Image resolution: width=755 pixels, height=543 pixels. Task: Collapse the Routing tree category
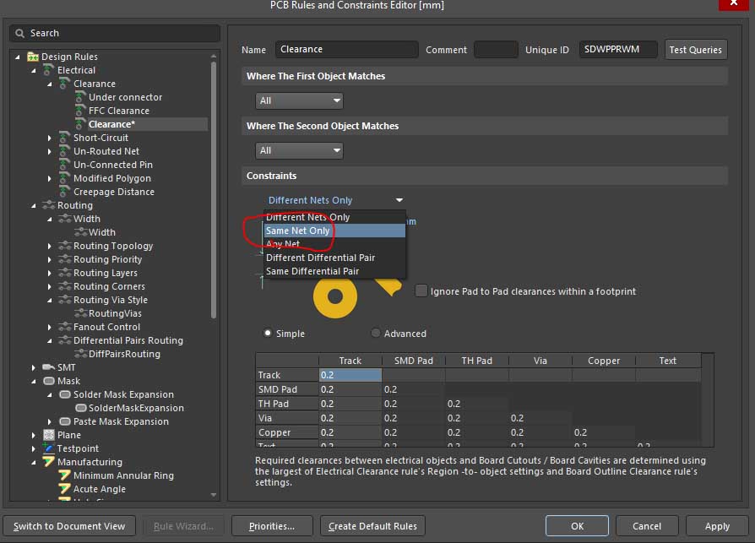[35, 205]
